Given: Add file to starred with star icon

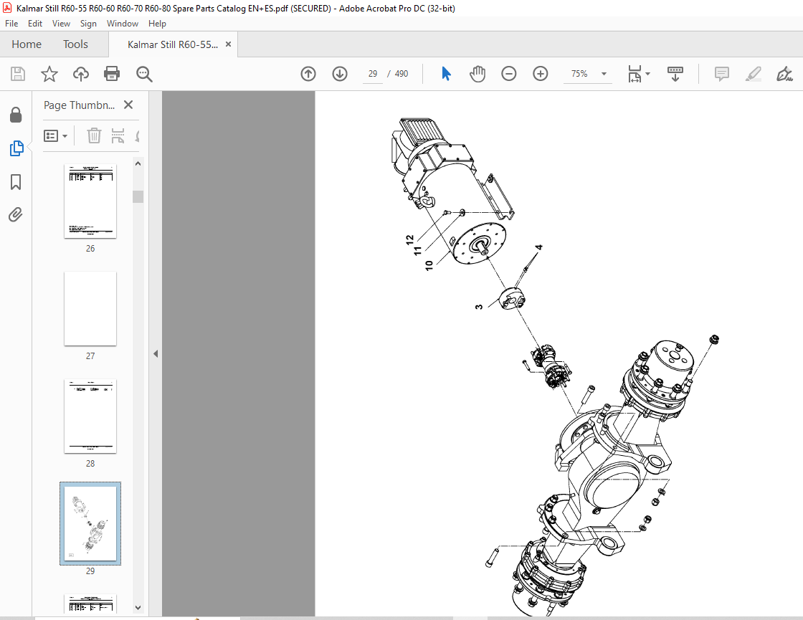Looking at the screenshot, I should pos(49,74).
